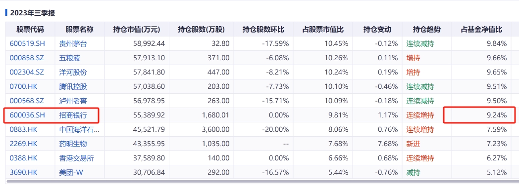
Task: Open the 泸州老窖 stock link
Action: (73, 101)
